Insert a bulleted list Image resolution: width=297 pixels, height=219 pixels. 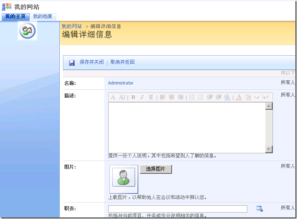point(200,97)
